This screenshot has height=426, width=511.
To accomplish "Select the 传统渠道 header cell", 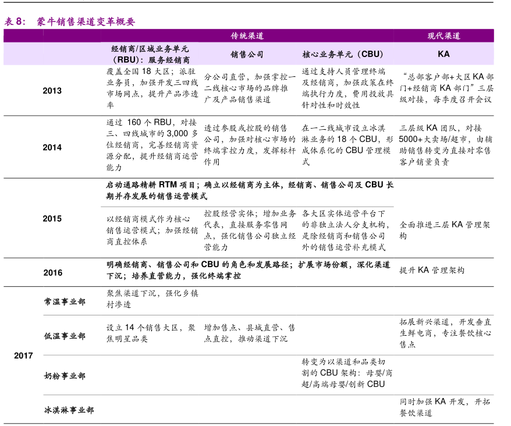I will tap(247, 35).
